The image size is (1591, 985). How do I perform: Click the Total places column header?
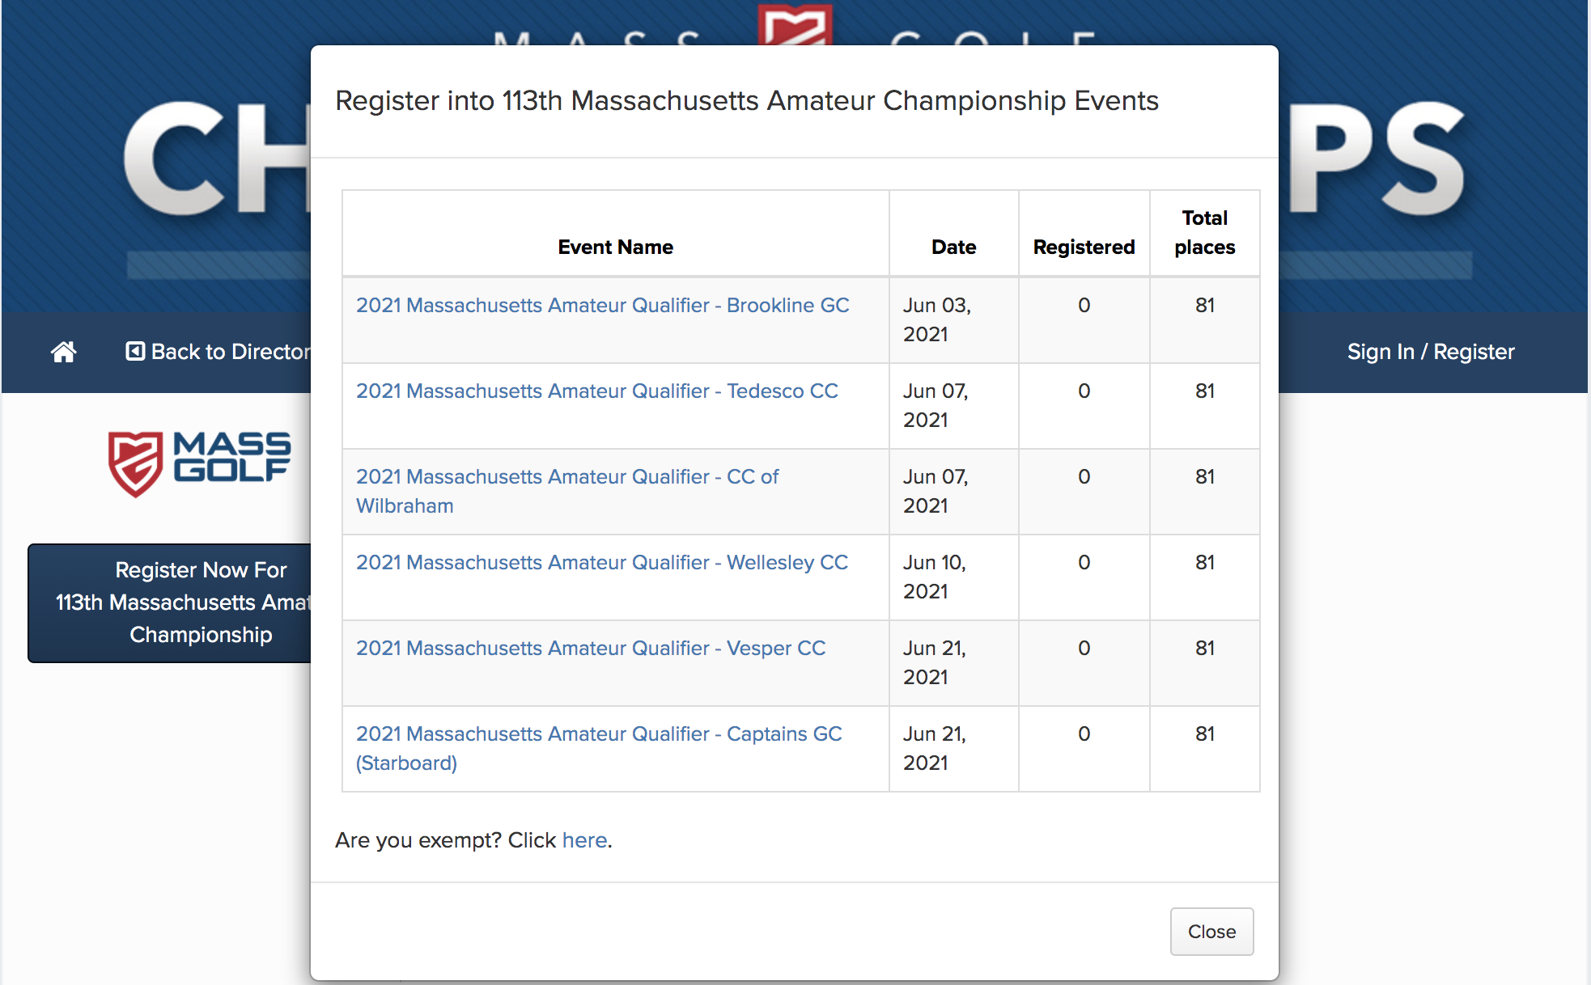tap(1204, 232)
